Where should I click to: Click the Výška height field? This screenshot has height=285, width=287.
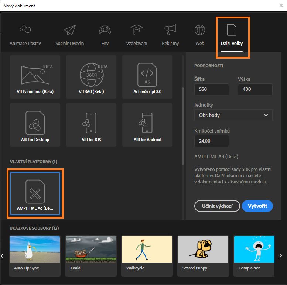coord(255,89)
